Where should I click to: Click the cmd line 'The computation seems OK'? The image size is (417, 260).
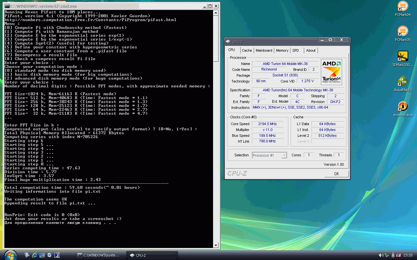coord(36,199)
